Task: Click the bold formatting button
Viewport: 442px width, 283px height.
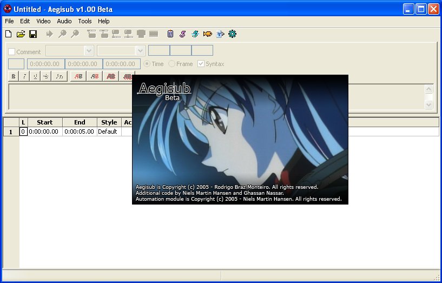Action: click(x=14, y=76)
